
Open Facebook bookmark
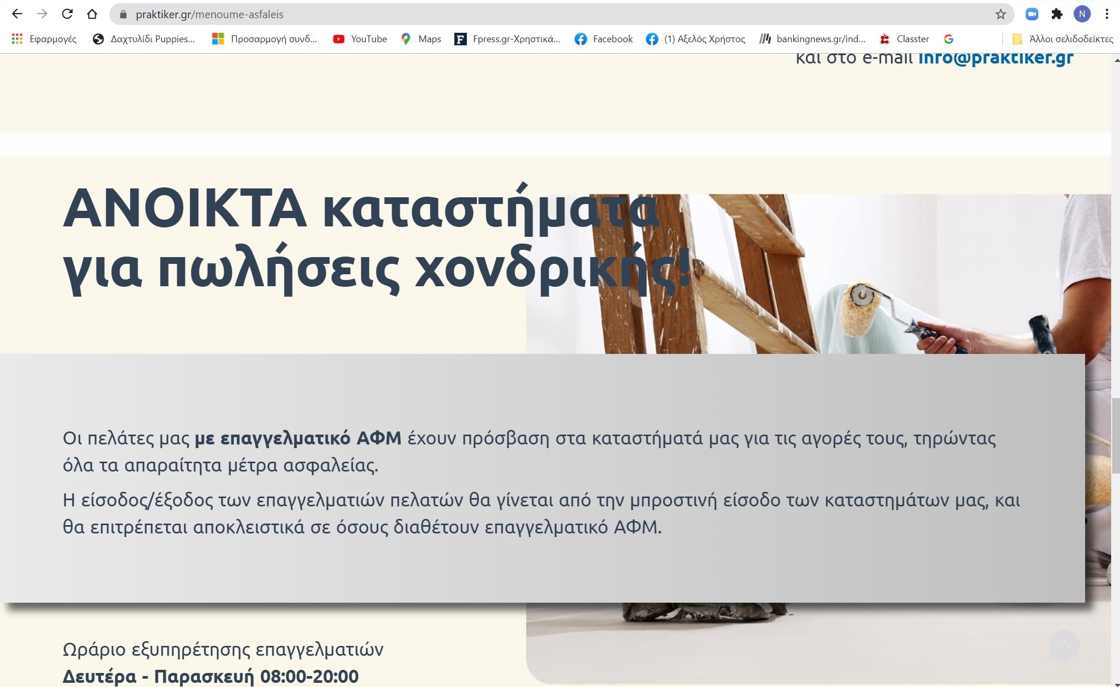(x=604, y=39)
